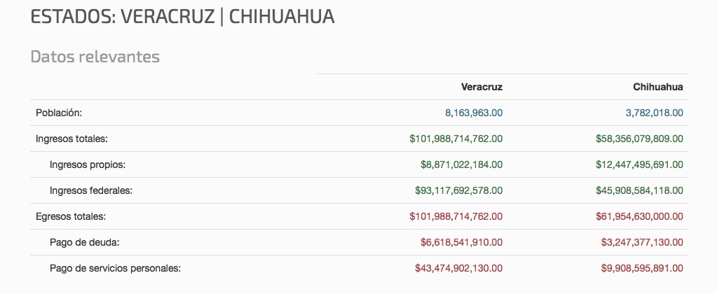Select Chihuahua total income $58,356,079,809.00

(x=639, y=139)
